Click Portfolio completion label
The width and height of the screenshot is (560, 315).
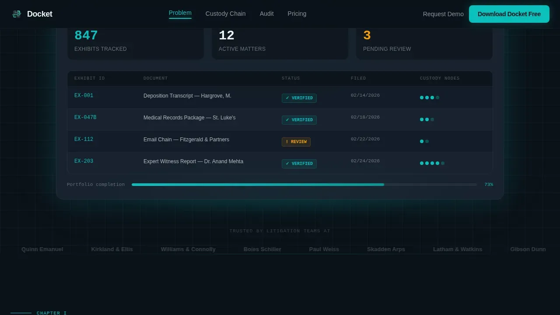(x=96, y=185)
